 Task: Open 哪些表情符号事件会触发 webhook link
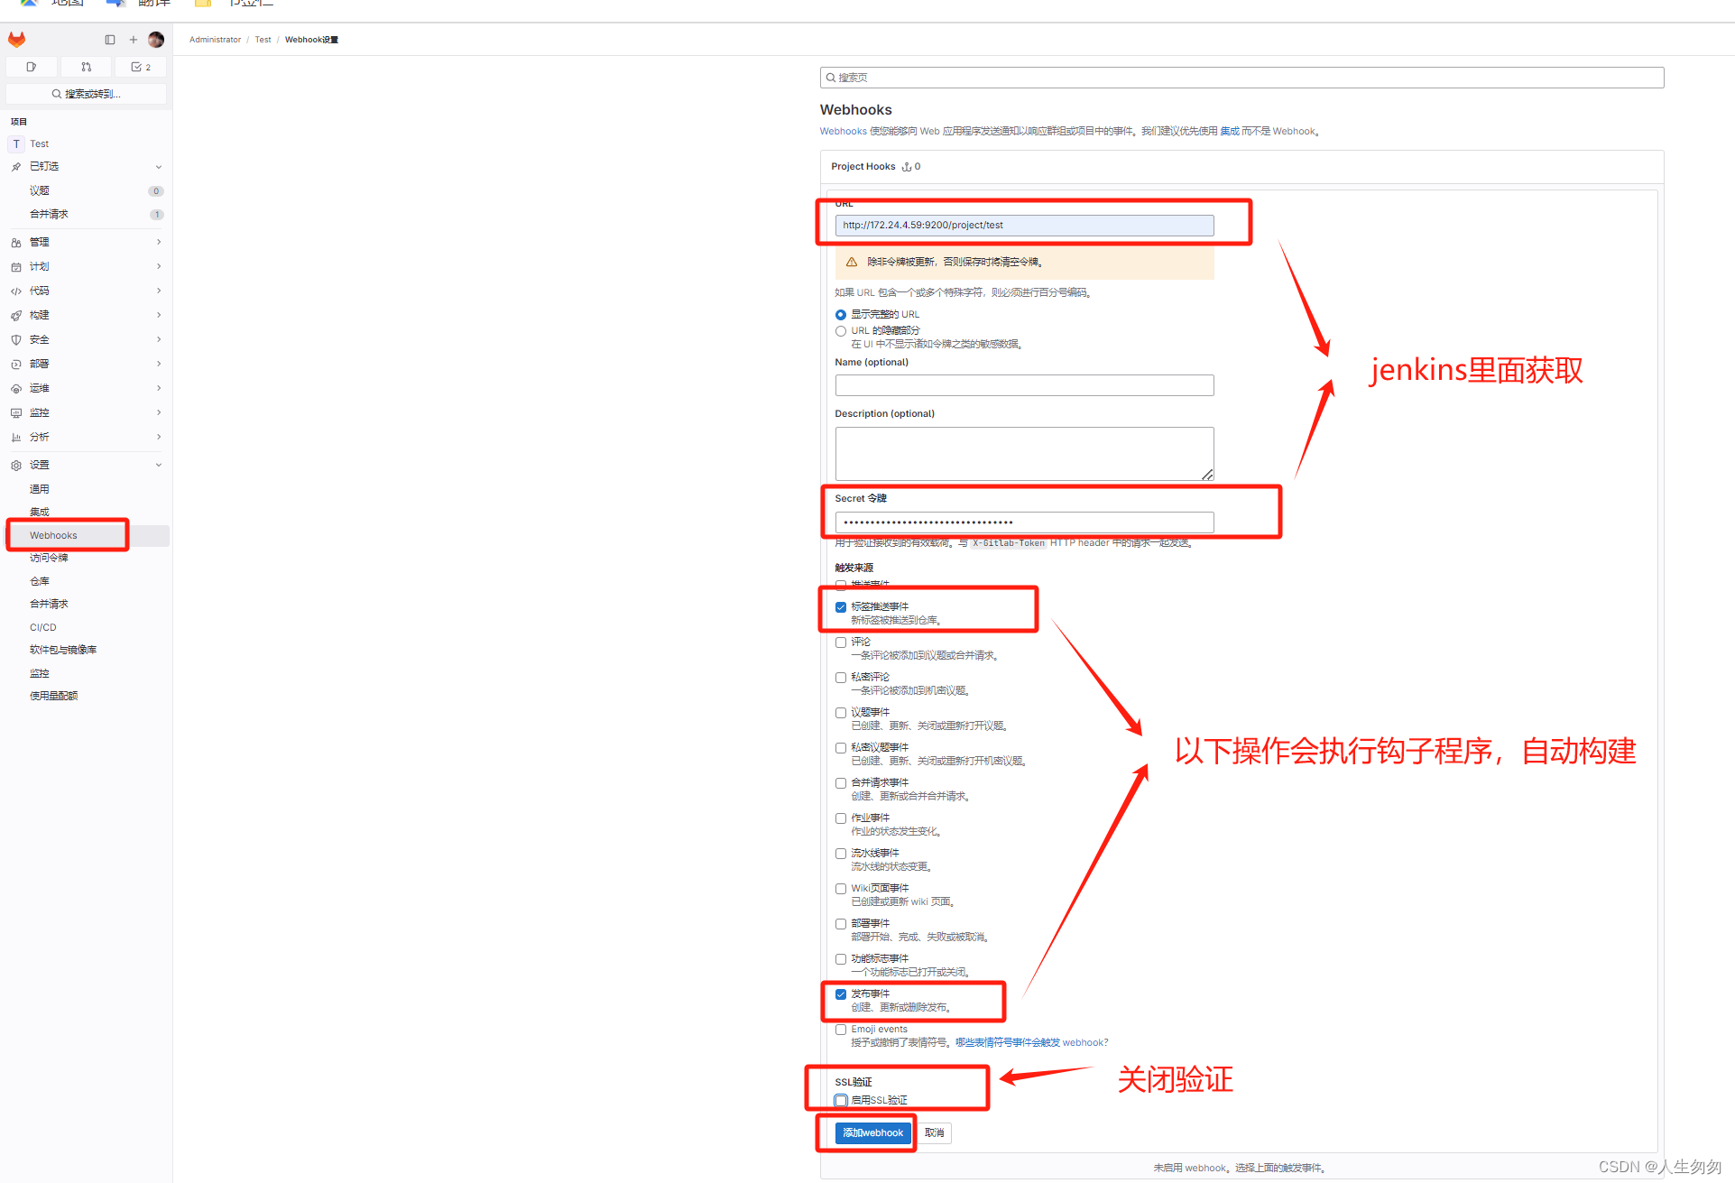(1032, 1043)
